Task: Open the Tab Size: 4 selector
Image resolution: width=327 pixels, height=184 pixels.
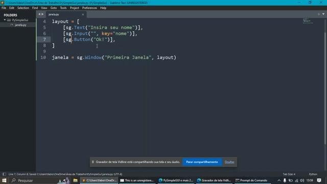Action: point(289,174)
